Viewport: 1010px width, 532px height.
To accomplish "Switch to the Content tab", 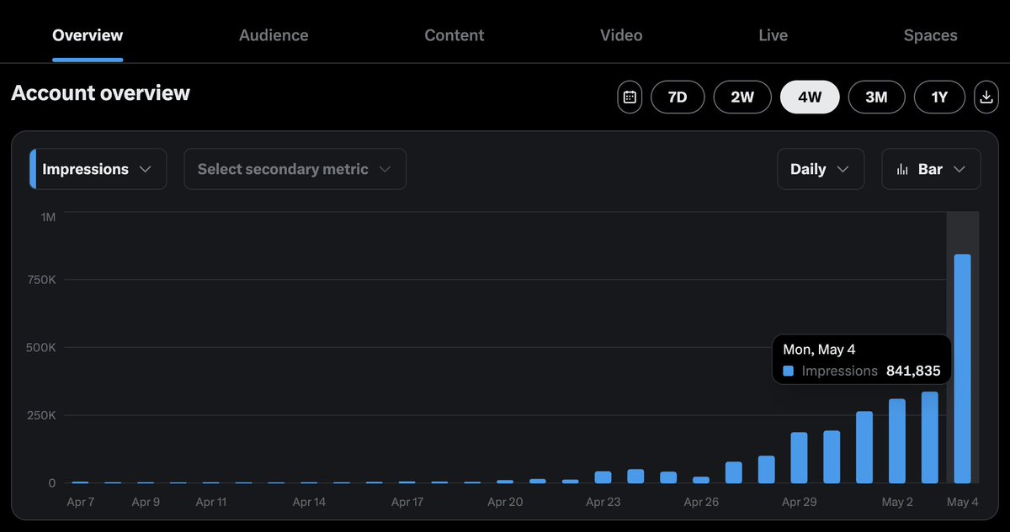I will [x=454, y=35].
